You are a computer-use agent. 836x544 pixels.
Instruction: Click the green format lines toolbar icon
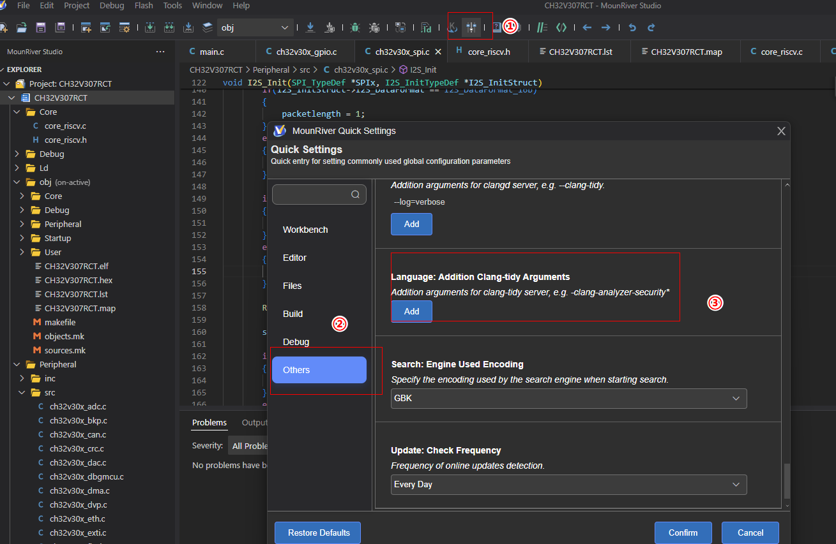[x=542, y=27]
